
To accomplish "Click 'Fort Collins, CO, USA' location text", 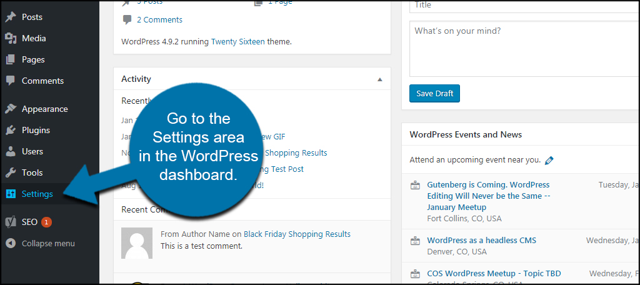I will 464,219.
